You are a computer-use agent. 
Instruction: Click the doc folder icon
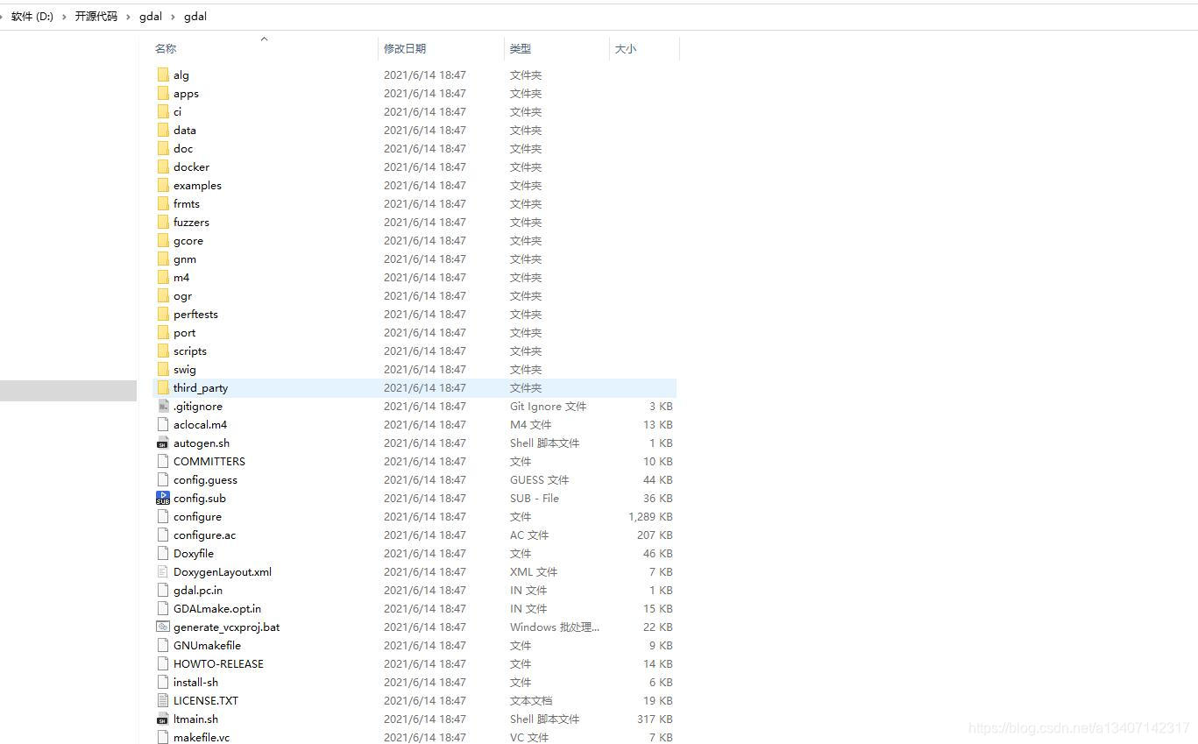coord(162,149)
